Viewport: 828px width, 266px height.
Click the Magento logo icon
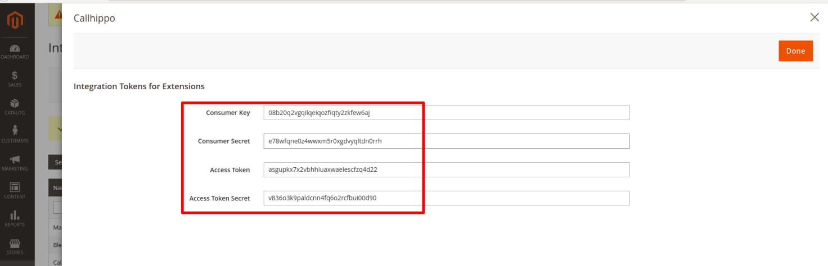click(x=15, y=21)
